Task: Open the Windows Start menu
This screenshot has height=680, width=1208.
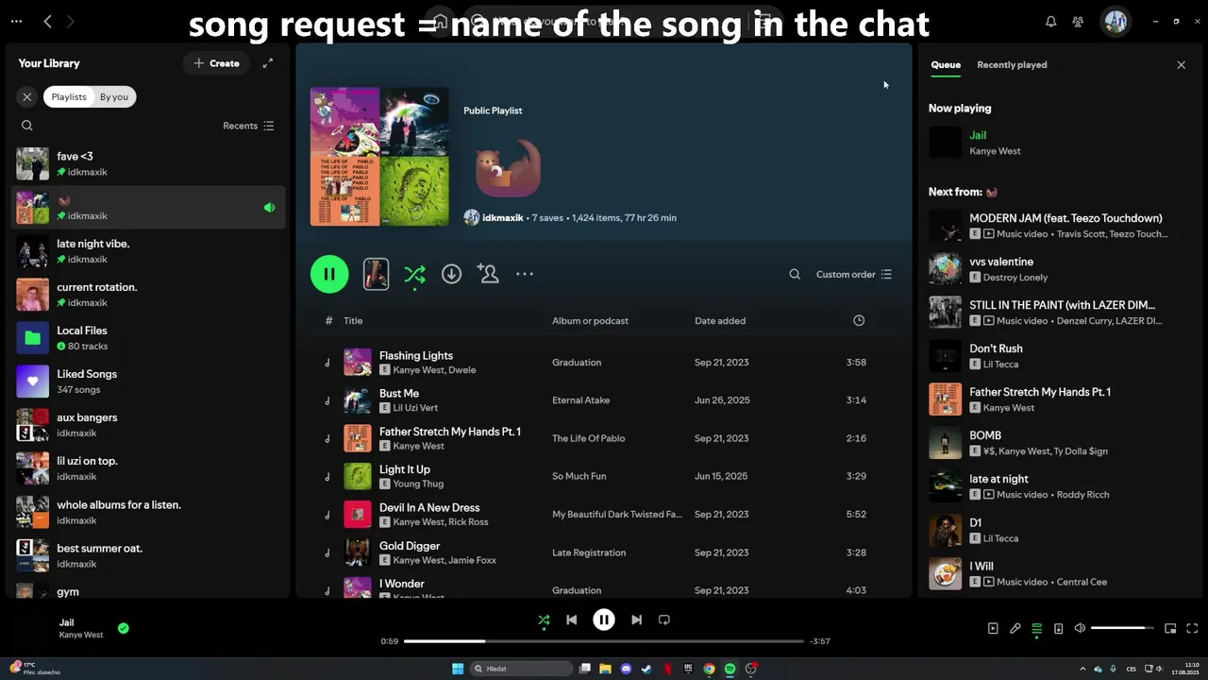Action: [x=458, y=669]
